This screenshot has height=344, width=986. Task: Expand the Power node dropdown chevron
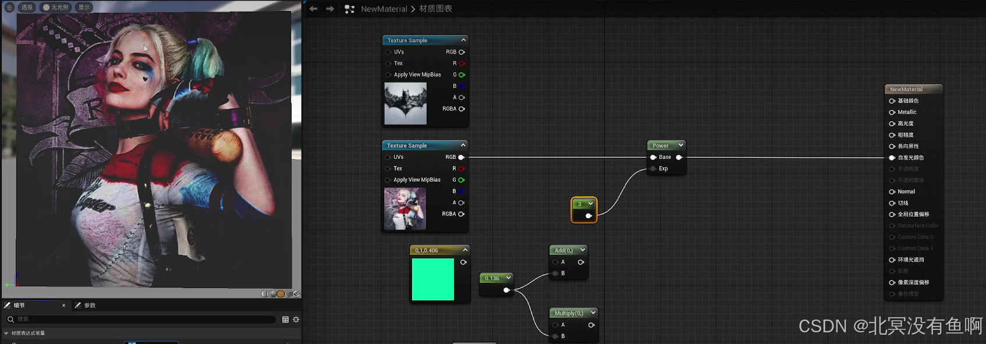click(680, 145)
